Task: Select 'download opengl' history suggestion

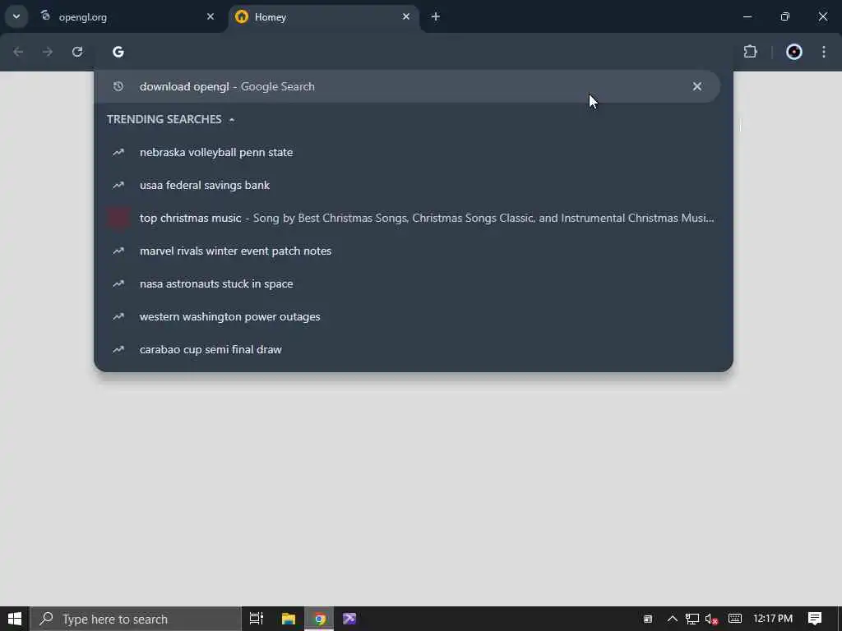Action: (406, 86)
